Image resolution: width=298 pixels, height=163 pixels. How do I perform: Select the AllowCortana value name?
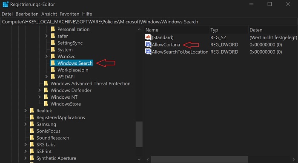(166, 45)
